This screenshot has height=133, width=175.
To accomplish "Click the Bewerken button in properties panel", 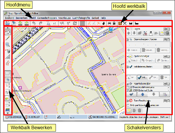I will (148, 50).
